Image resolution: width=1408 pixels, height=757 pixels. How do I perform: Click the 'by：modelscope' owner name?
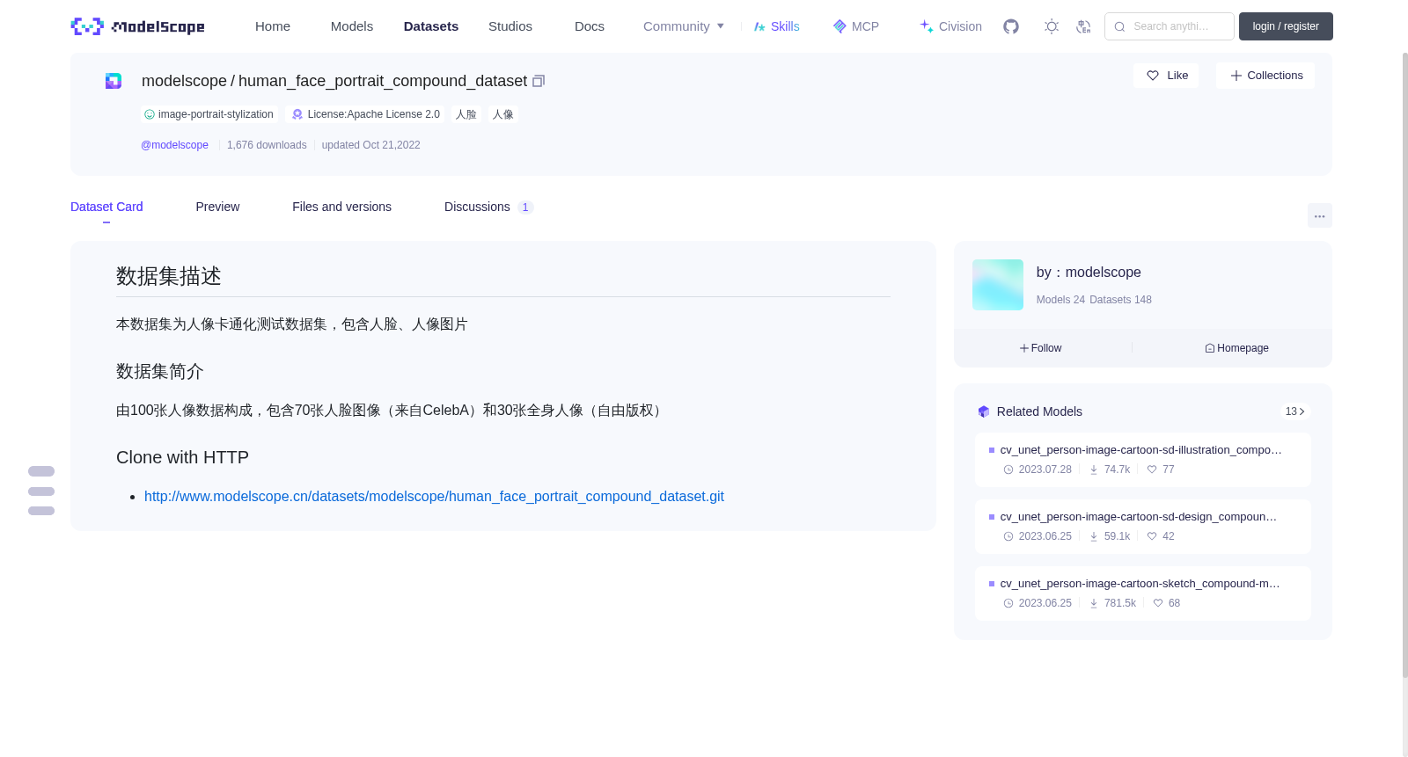pyautogui.click(x=1089, y=273)
